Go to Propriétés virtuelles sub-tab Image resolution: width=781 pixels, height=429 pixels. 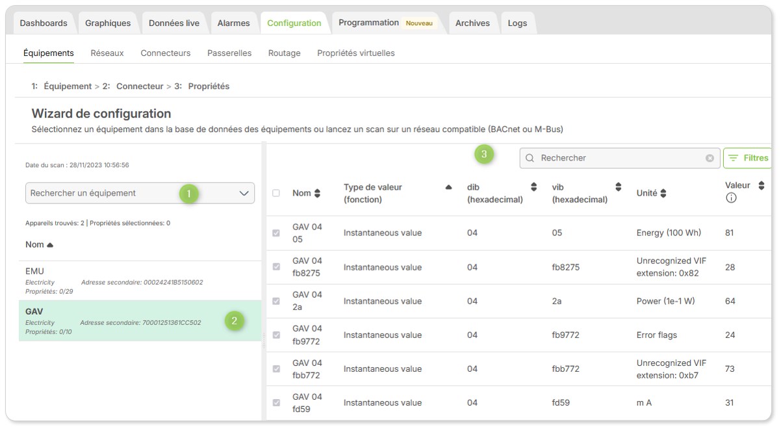click(x=356, y=53)
